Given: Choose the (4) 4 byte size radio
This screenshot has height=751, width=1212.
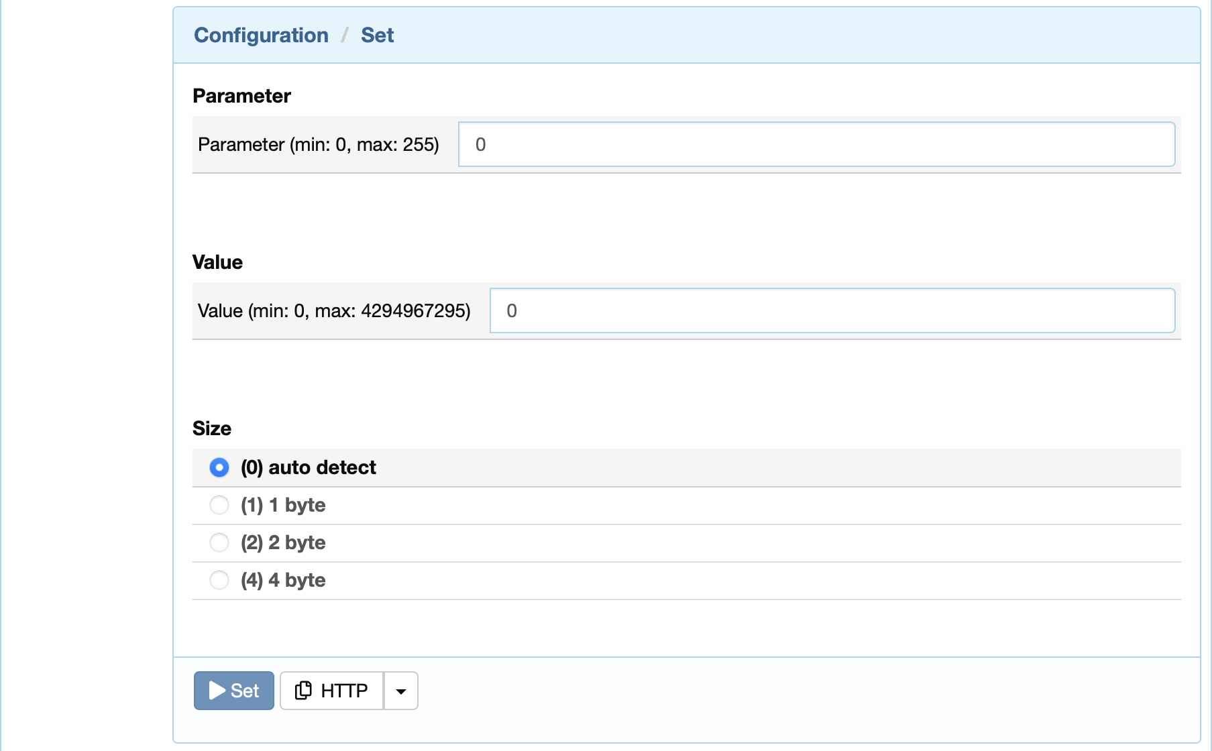Looking at the screenshot, I should tap(219, 580).
